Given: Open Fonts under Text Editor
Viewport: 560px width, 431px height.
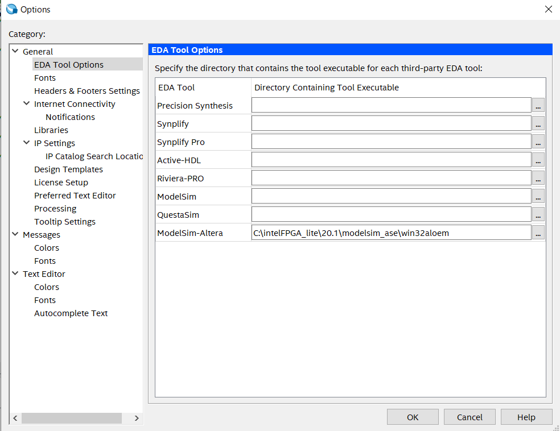Looking at the screenshot, I should pos(45,300).
